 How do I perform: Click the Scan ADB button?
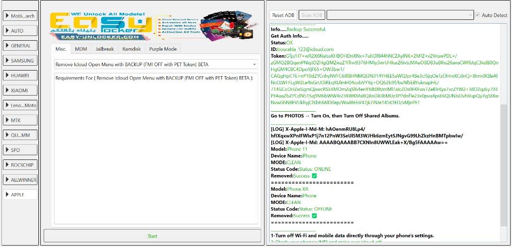click(312, 15)
